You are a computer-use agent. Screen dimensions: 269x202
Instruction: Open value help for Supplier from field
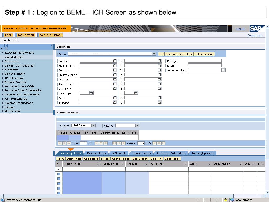115,102
